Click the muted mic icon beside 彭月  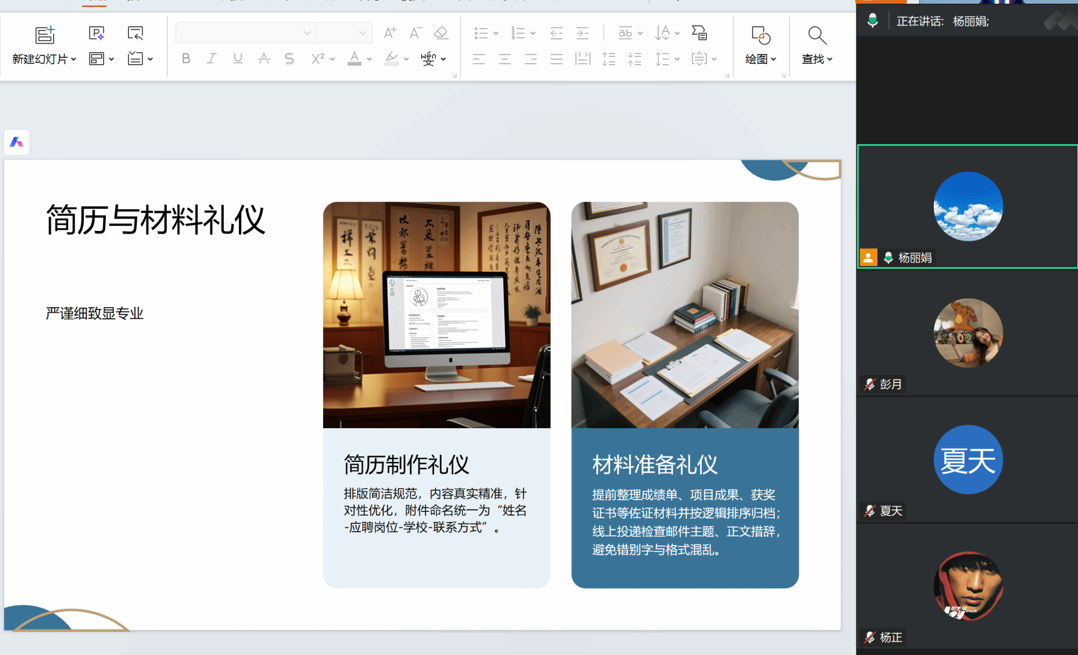(870, 385)
